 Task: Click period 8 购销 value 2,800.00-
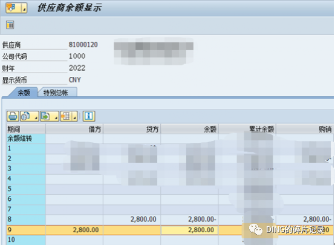(x=317, y=220)
